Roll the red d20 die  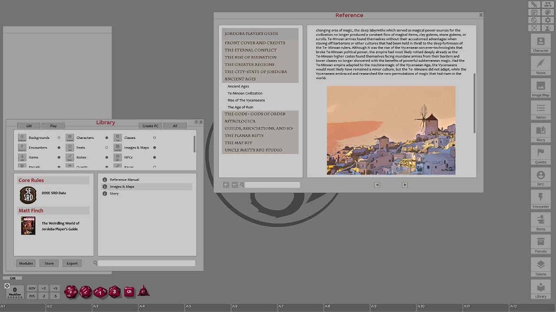coord(71,291)
